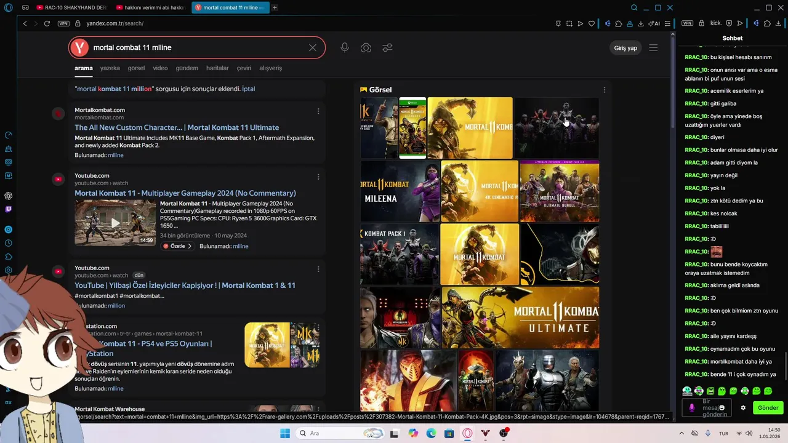Open Yılbaşı Özel İzleyiciler Kapışıyor result
The image size is (788, 443).
point(185,285)
